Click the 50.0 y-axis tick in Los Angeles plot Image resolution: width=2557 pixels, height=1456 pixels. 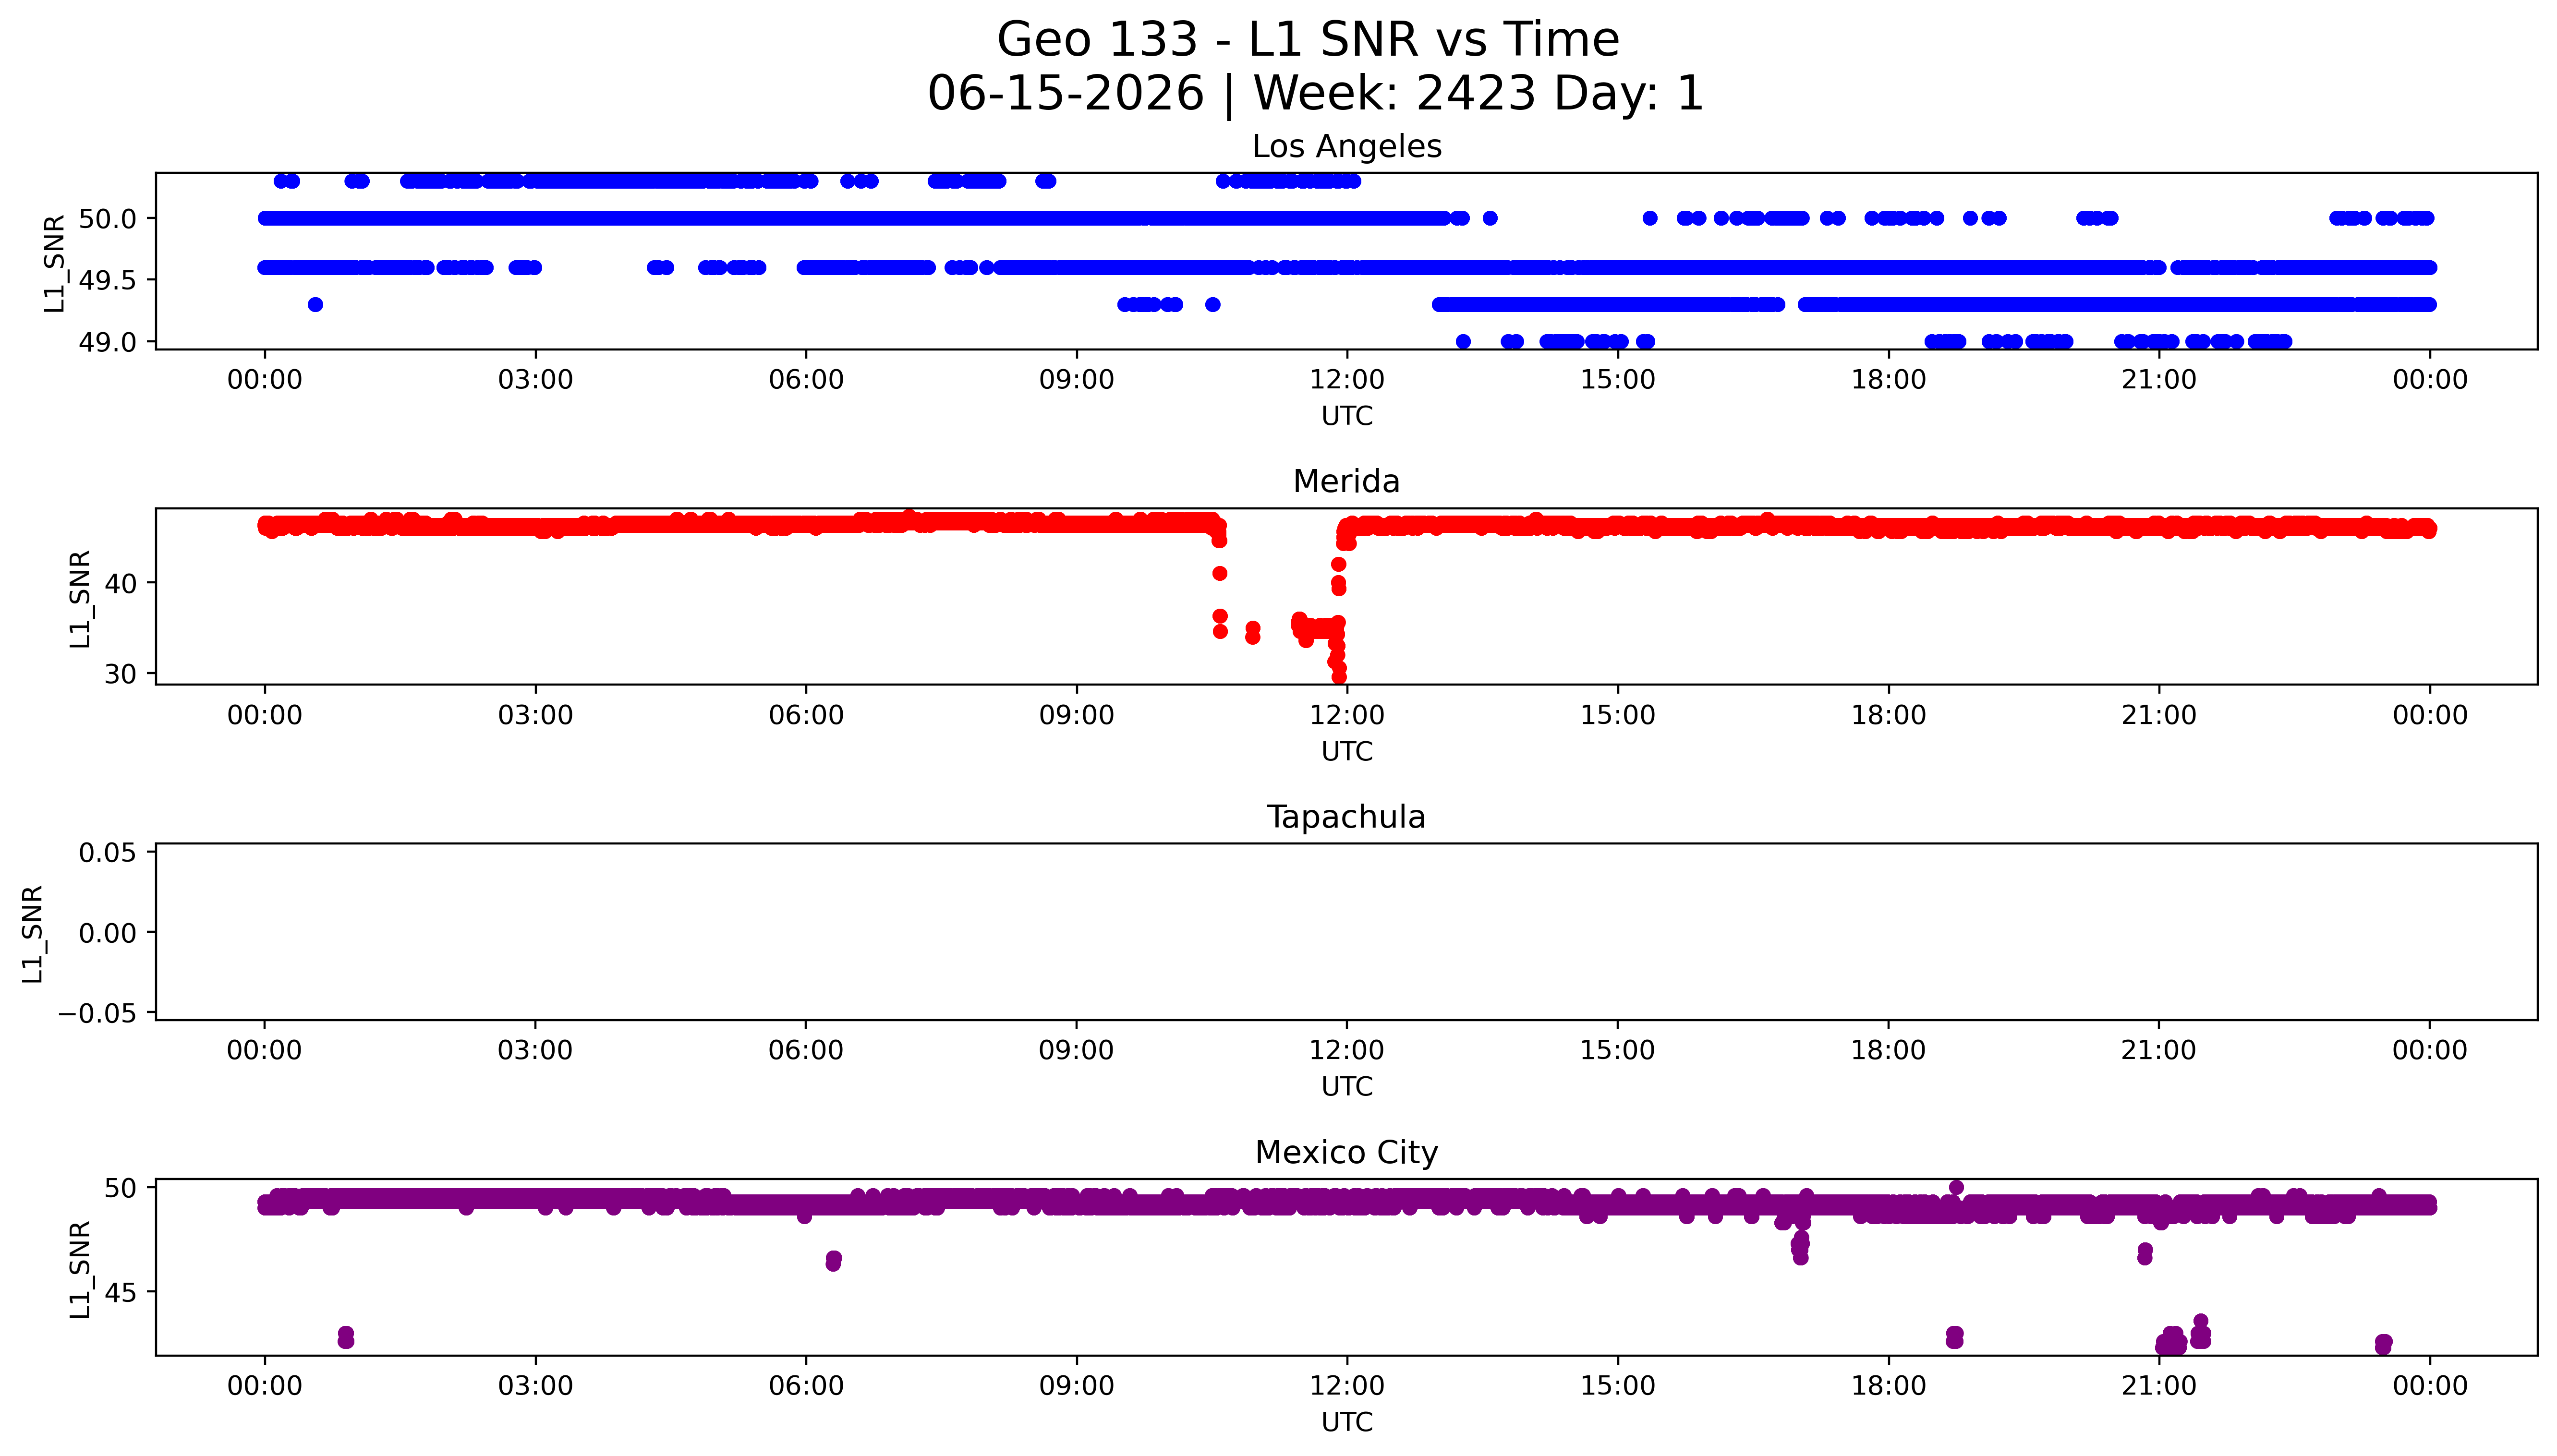[108, 218]
